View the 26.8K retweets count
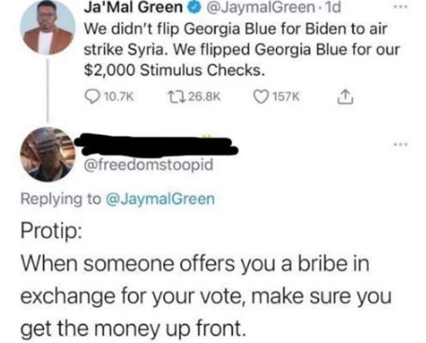 pyautogui.click(x=204, y=97)
